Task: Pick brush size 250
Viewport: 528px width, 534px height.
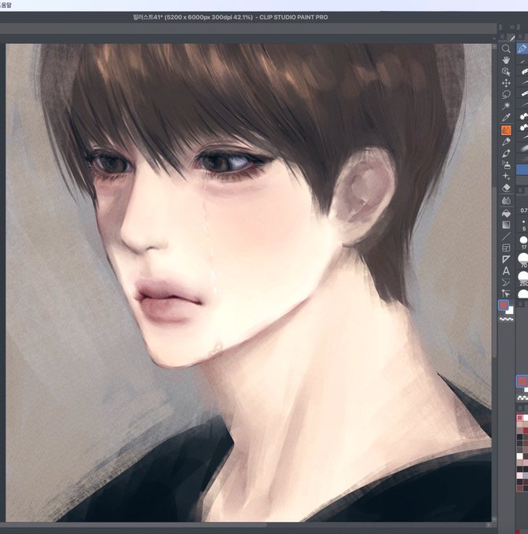Action: [523, 278]
